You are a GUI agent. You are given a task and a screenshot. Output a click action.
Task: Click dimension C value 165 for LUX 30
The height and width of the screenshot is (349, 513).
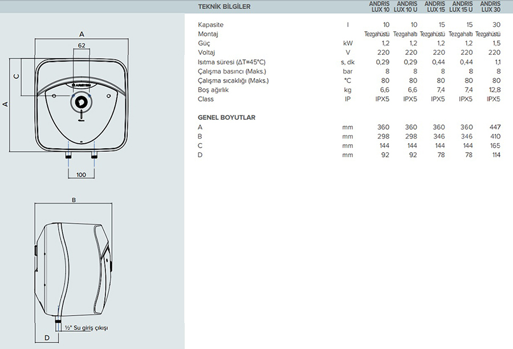point(495,145)
